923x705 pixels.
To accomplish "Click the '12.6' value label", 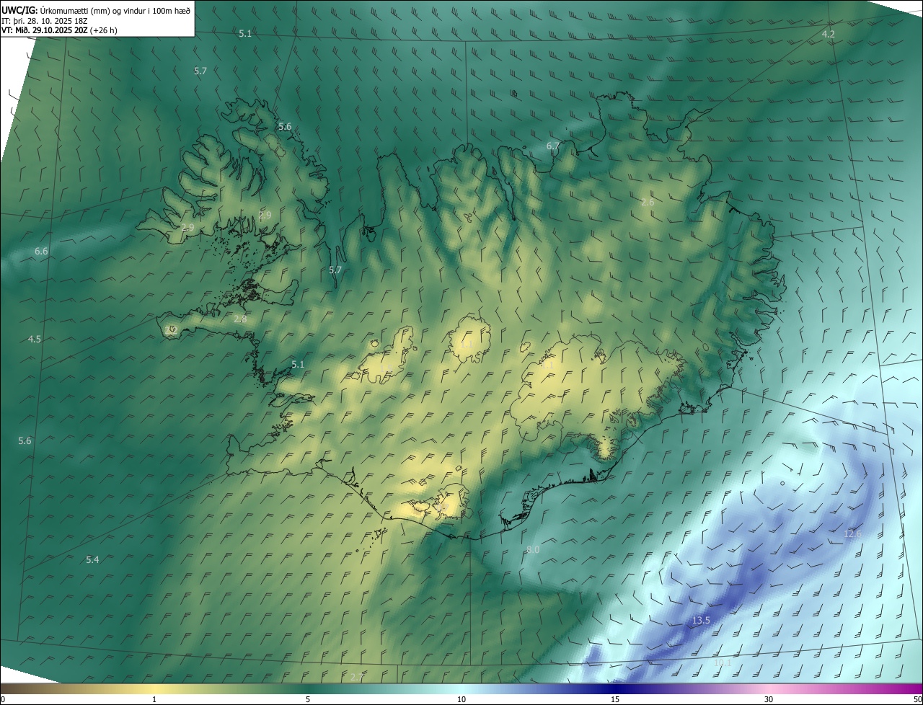I will click(853, 533).
